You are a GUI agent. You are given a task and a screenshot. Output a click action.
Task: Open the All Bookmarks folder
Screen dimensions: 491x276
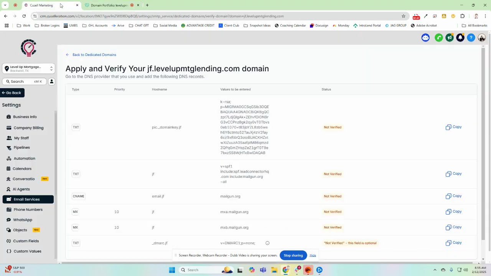(x=475, y=26)
